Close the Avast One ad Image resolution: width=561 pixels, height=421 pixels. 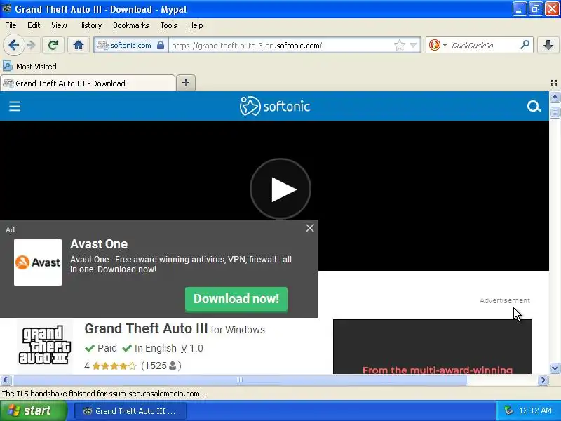[x=310, y=228]
